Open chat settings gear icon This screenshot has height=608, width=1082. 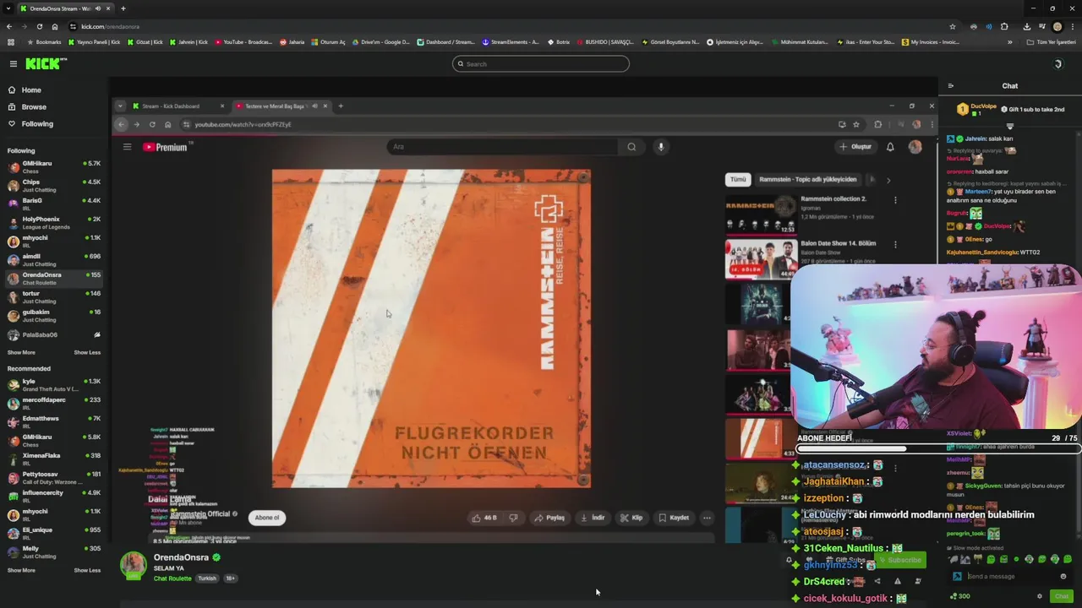[x=1040, y=596]
